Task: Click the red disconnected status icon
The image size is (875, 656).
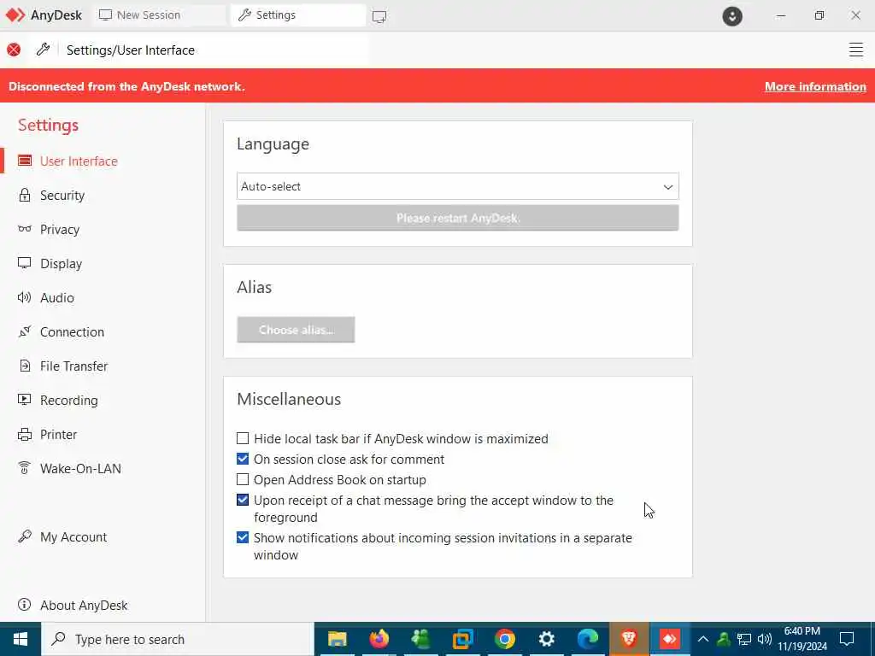Action: 14,50
